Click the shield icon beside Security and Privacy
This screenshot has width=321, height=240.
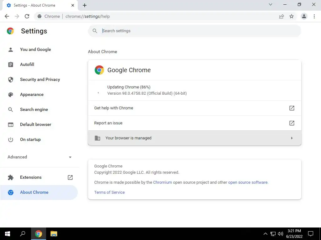pyautogui.click(x=11, y=80)
